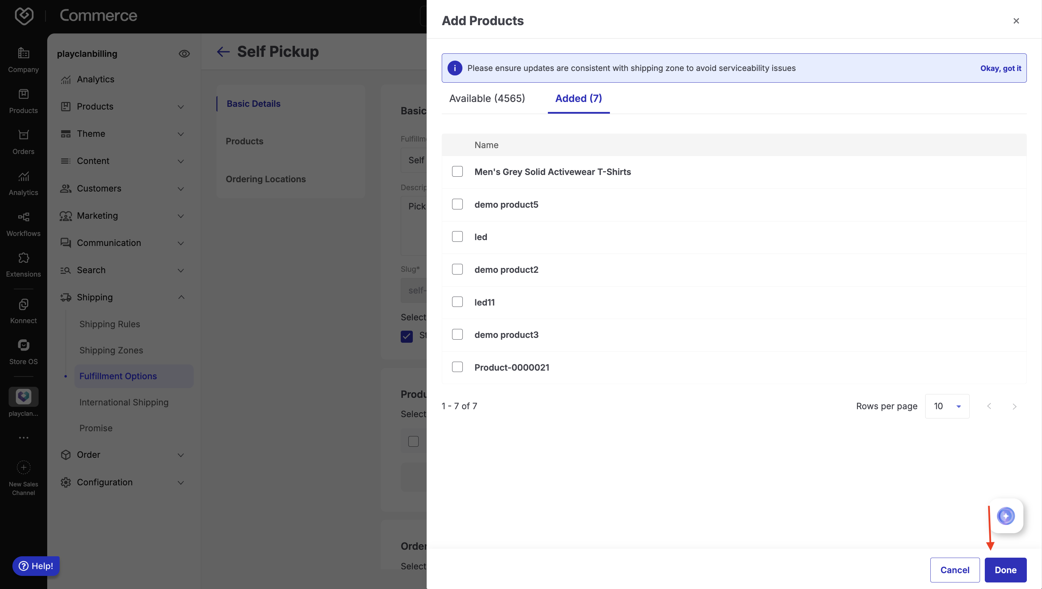This screenshot has width=1042, height=589.
Task: Dismiss banner with Okay, got it
Action: pyautogui.click(x=1000, y=68)
